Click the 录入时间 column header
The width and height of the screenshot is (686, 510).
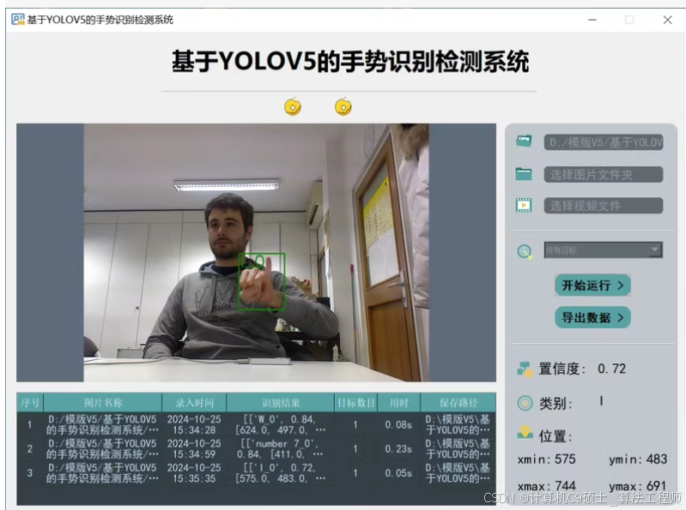coord(194,403)
